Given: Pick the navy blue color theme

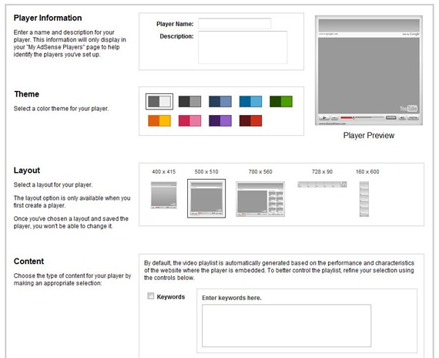Looking at the screenshot, I should 220,101.
